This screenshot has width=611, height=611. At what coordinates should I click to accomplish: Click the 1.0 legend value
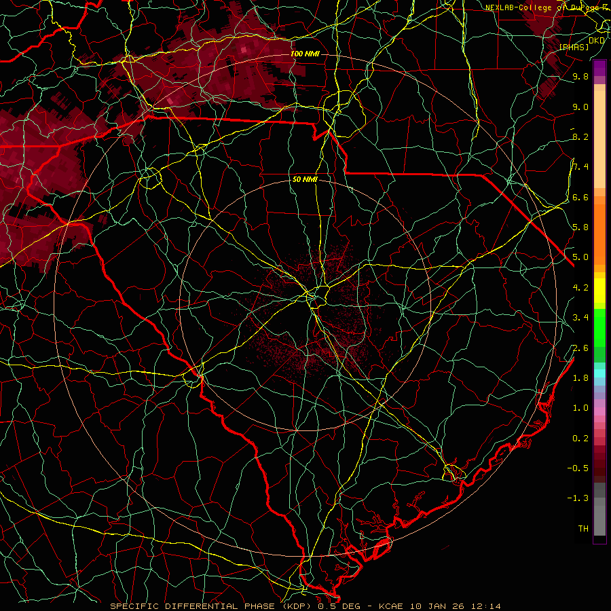click(x=580, y=409)
